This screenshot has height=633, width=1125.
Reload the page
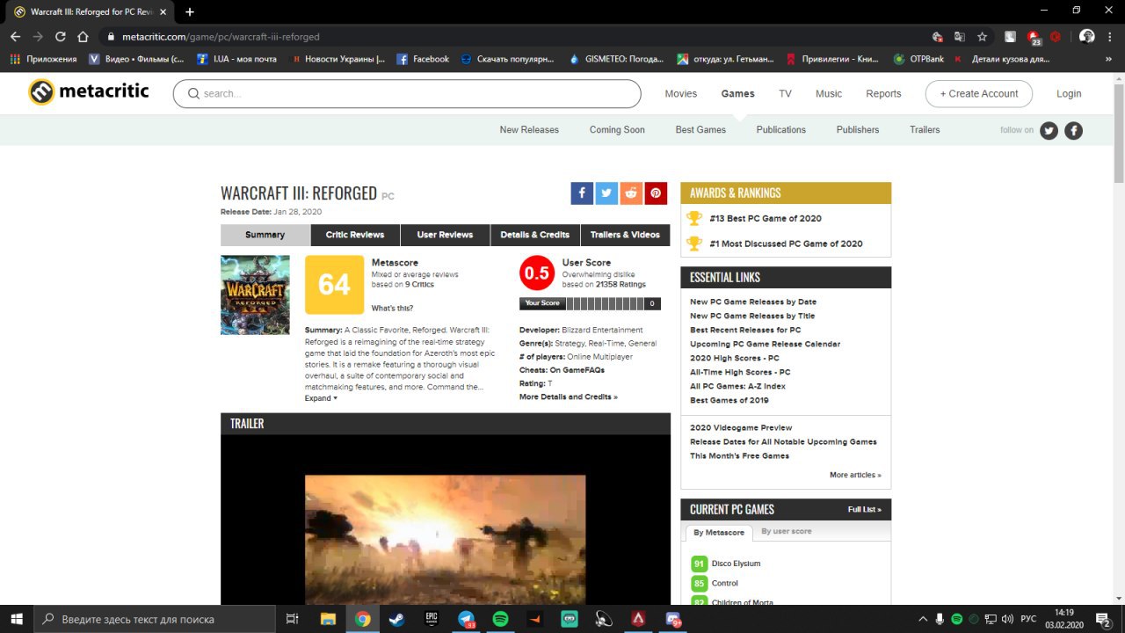61,37
